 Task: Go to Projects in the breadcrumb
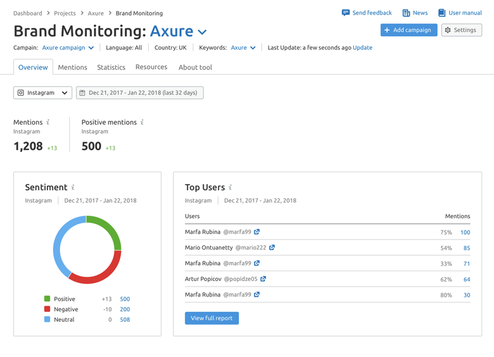(65, 13)
